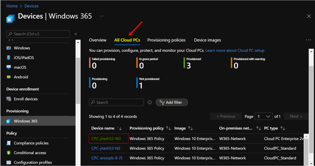Click the Android icon in sidebar

pyautogui.click(x=9, y=77)
